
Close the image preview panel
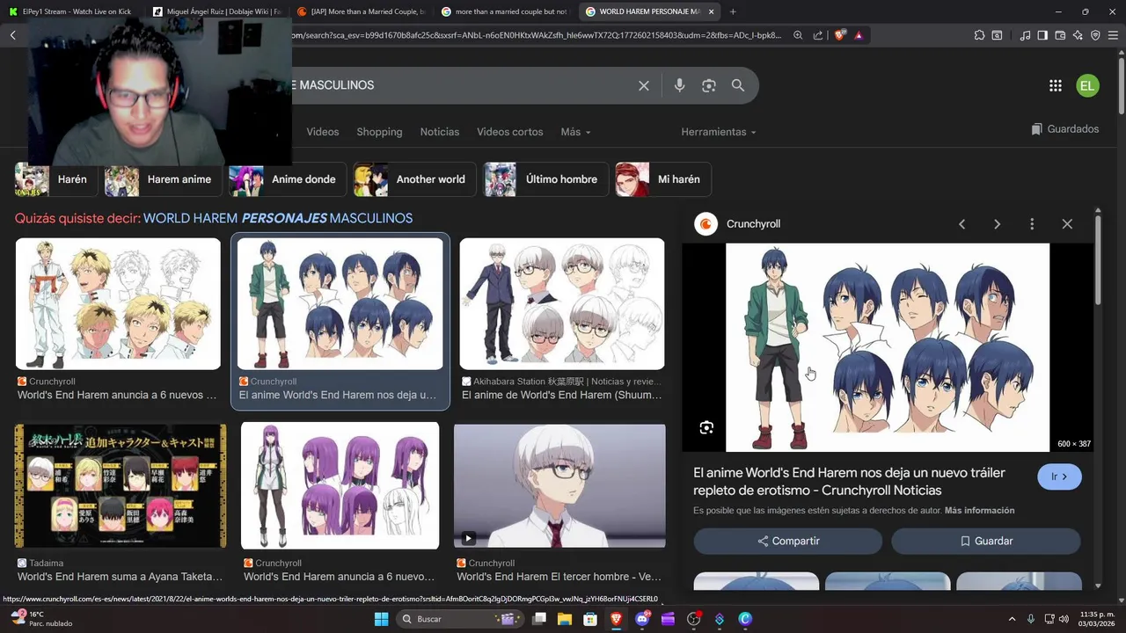tap(1067, 224)
